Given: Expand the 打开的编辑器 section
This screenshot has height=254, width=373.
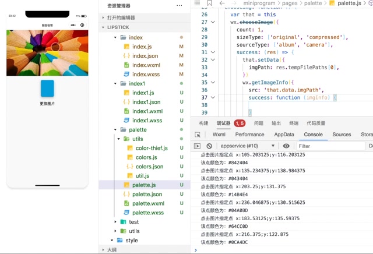Looking at the screenshot, I should pos(103,17).
